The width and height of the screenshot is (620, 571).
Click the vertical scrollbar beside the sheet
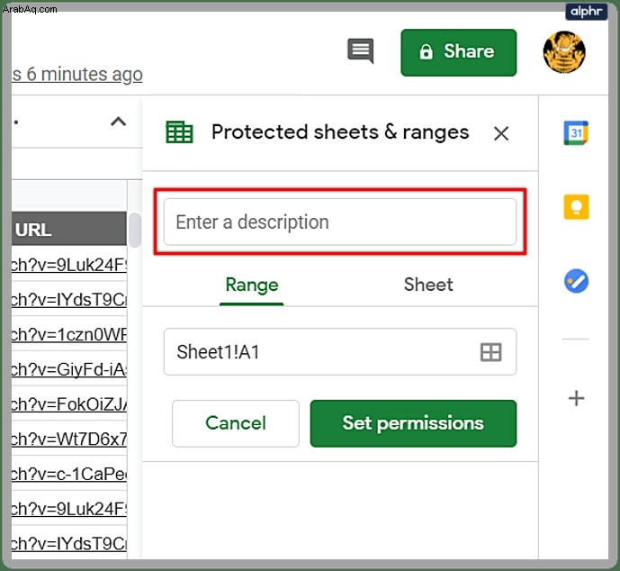134,231
